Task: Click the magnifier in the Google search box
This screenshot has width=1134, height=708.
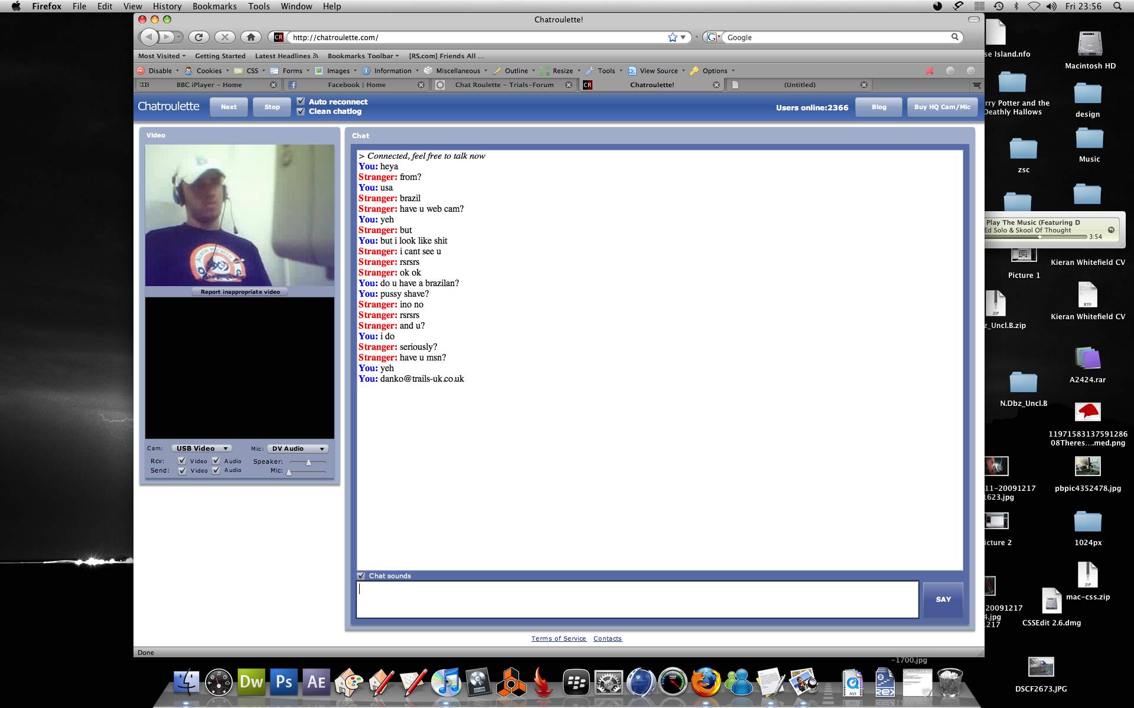Action: [954, 37]
